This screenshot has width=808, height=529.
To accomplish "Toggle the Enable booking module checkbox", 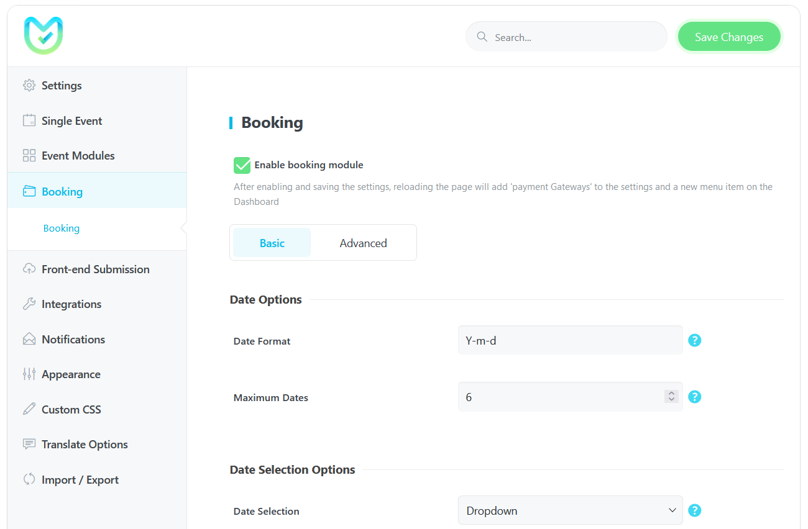I will 242,165.
